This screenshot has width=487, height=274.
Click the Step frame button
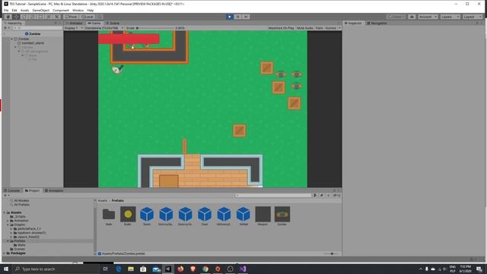coord(246,17)
